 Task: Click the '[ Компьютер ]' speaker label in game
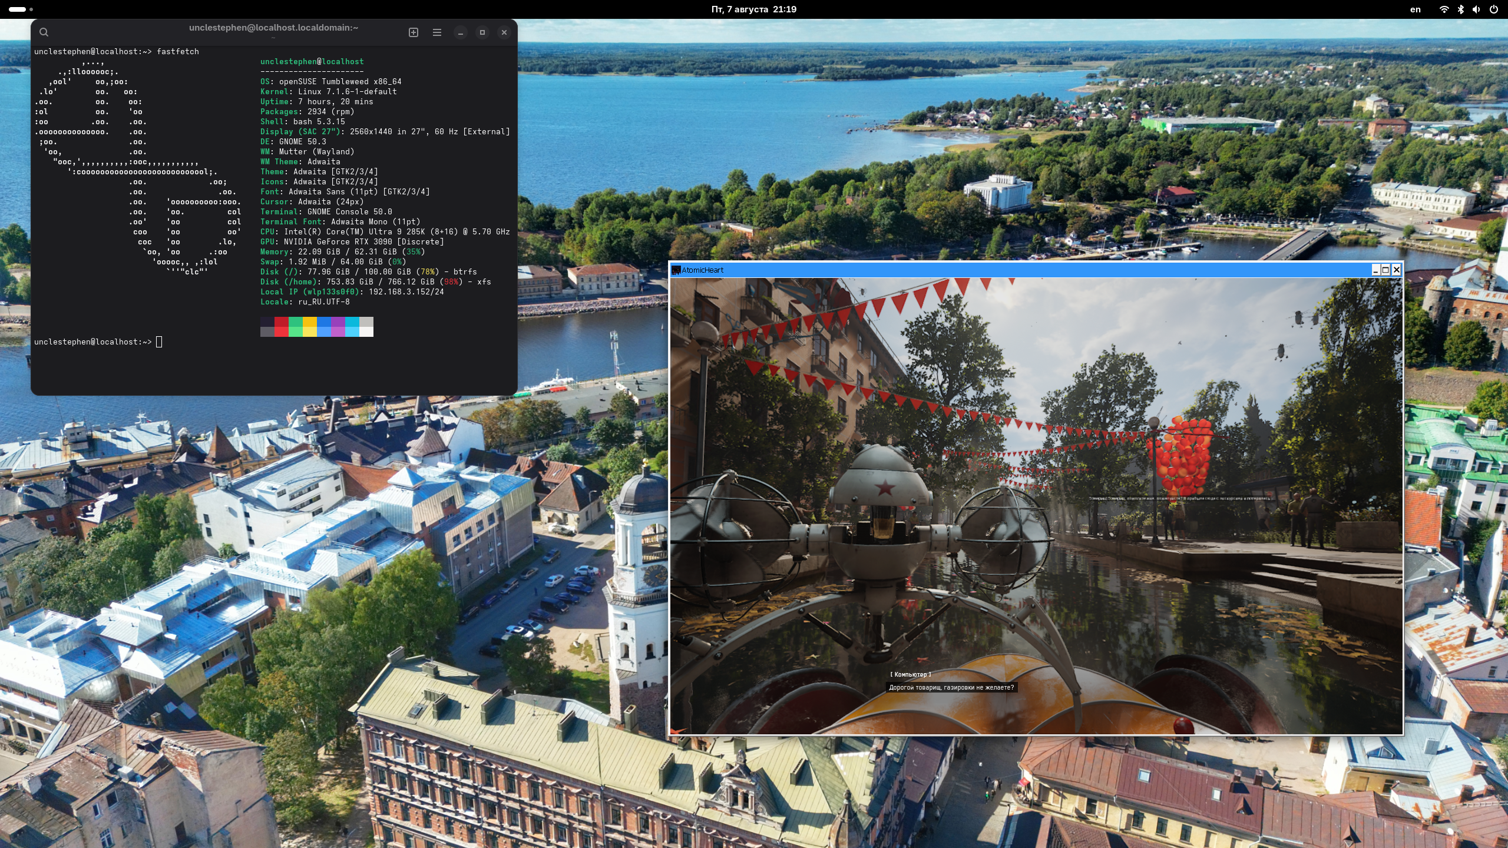tap(911, 674)
